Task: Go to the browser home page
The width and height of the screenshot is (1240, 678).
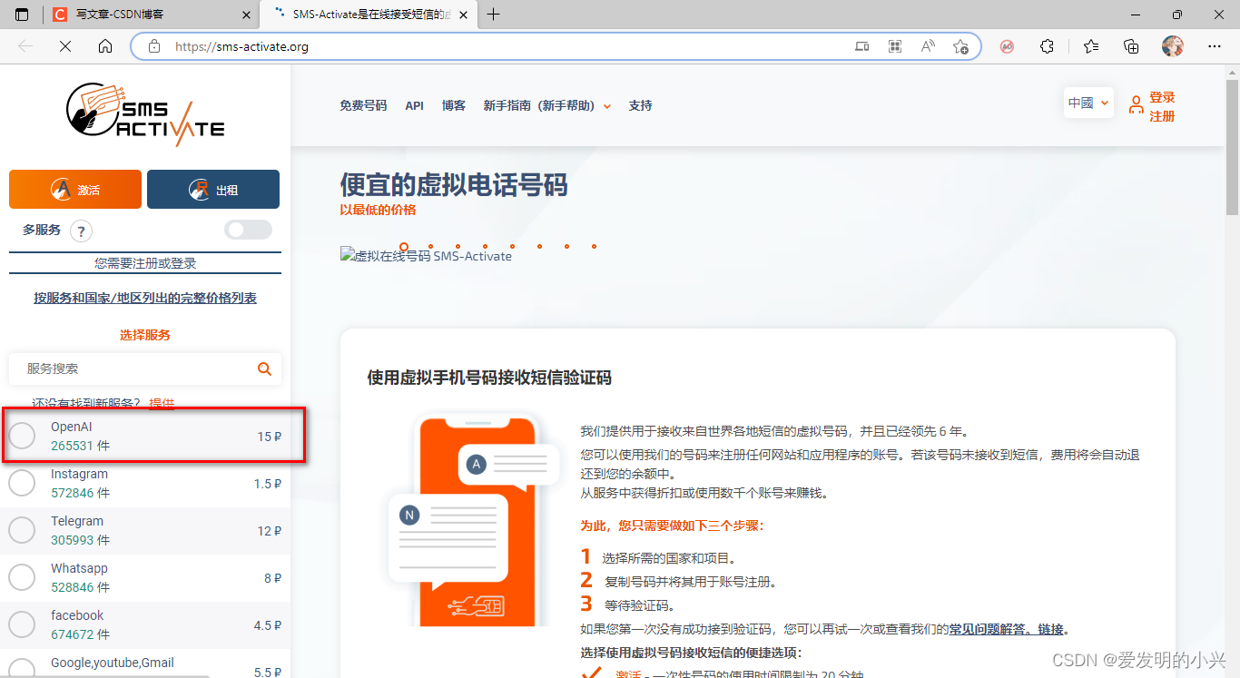Action: coord(105,46)
